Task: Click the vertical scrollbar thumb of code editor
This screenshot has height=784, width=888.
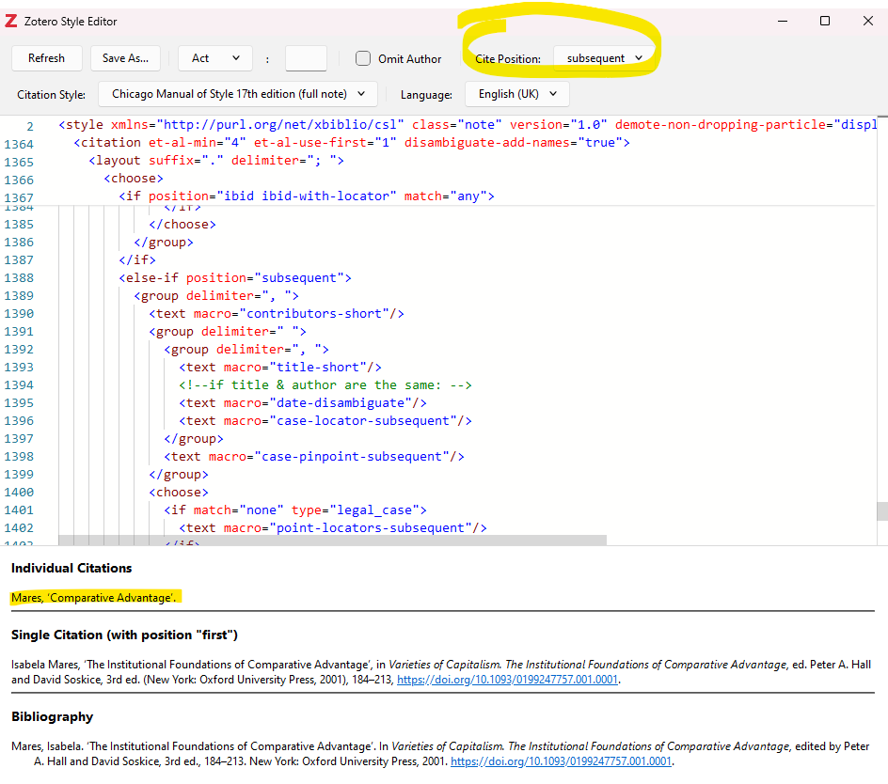Action: click(881, 510)
